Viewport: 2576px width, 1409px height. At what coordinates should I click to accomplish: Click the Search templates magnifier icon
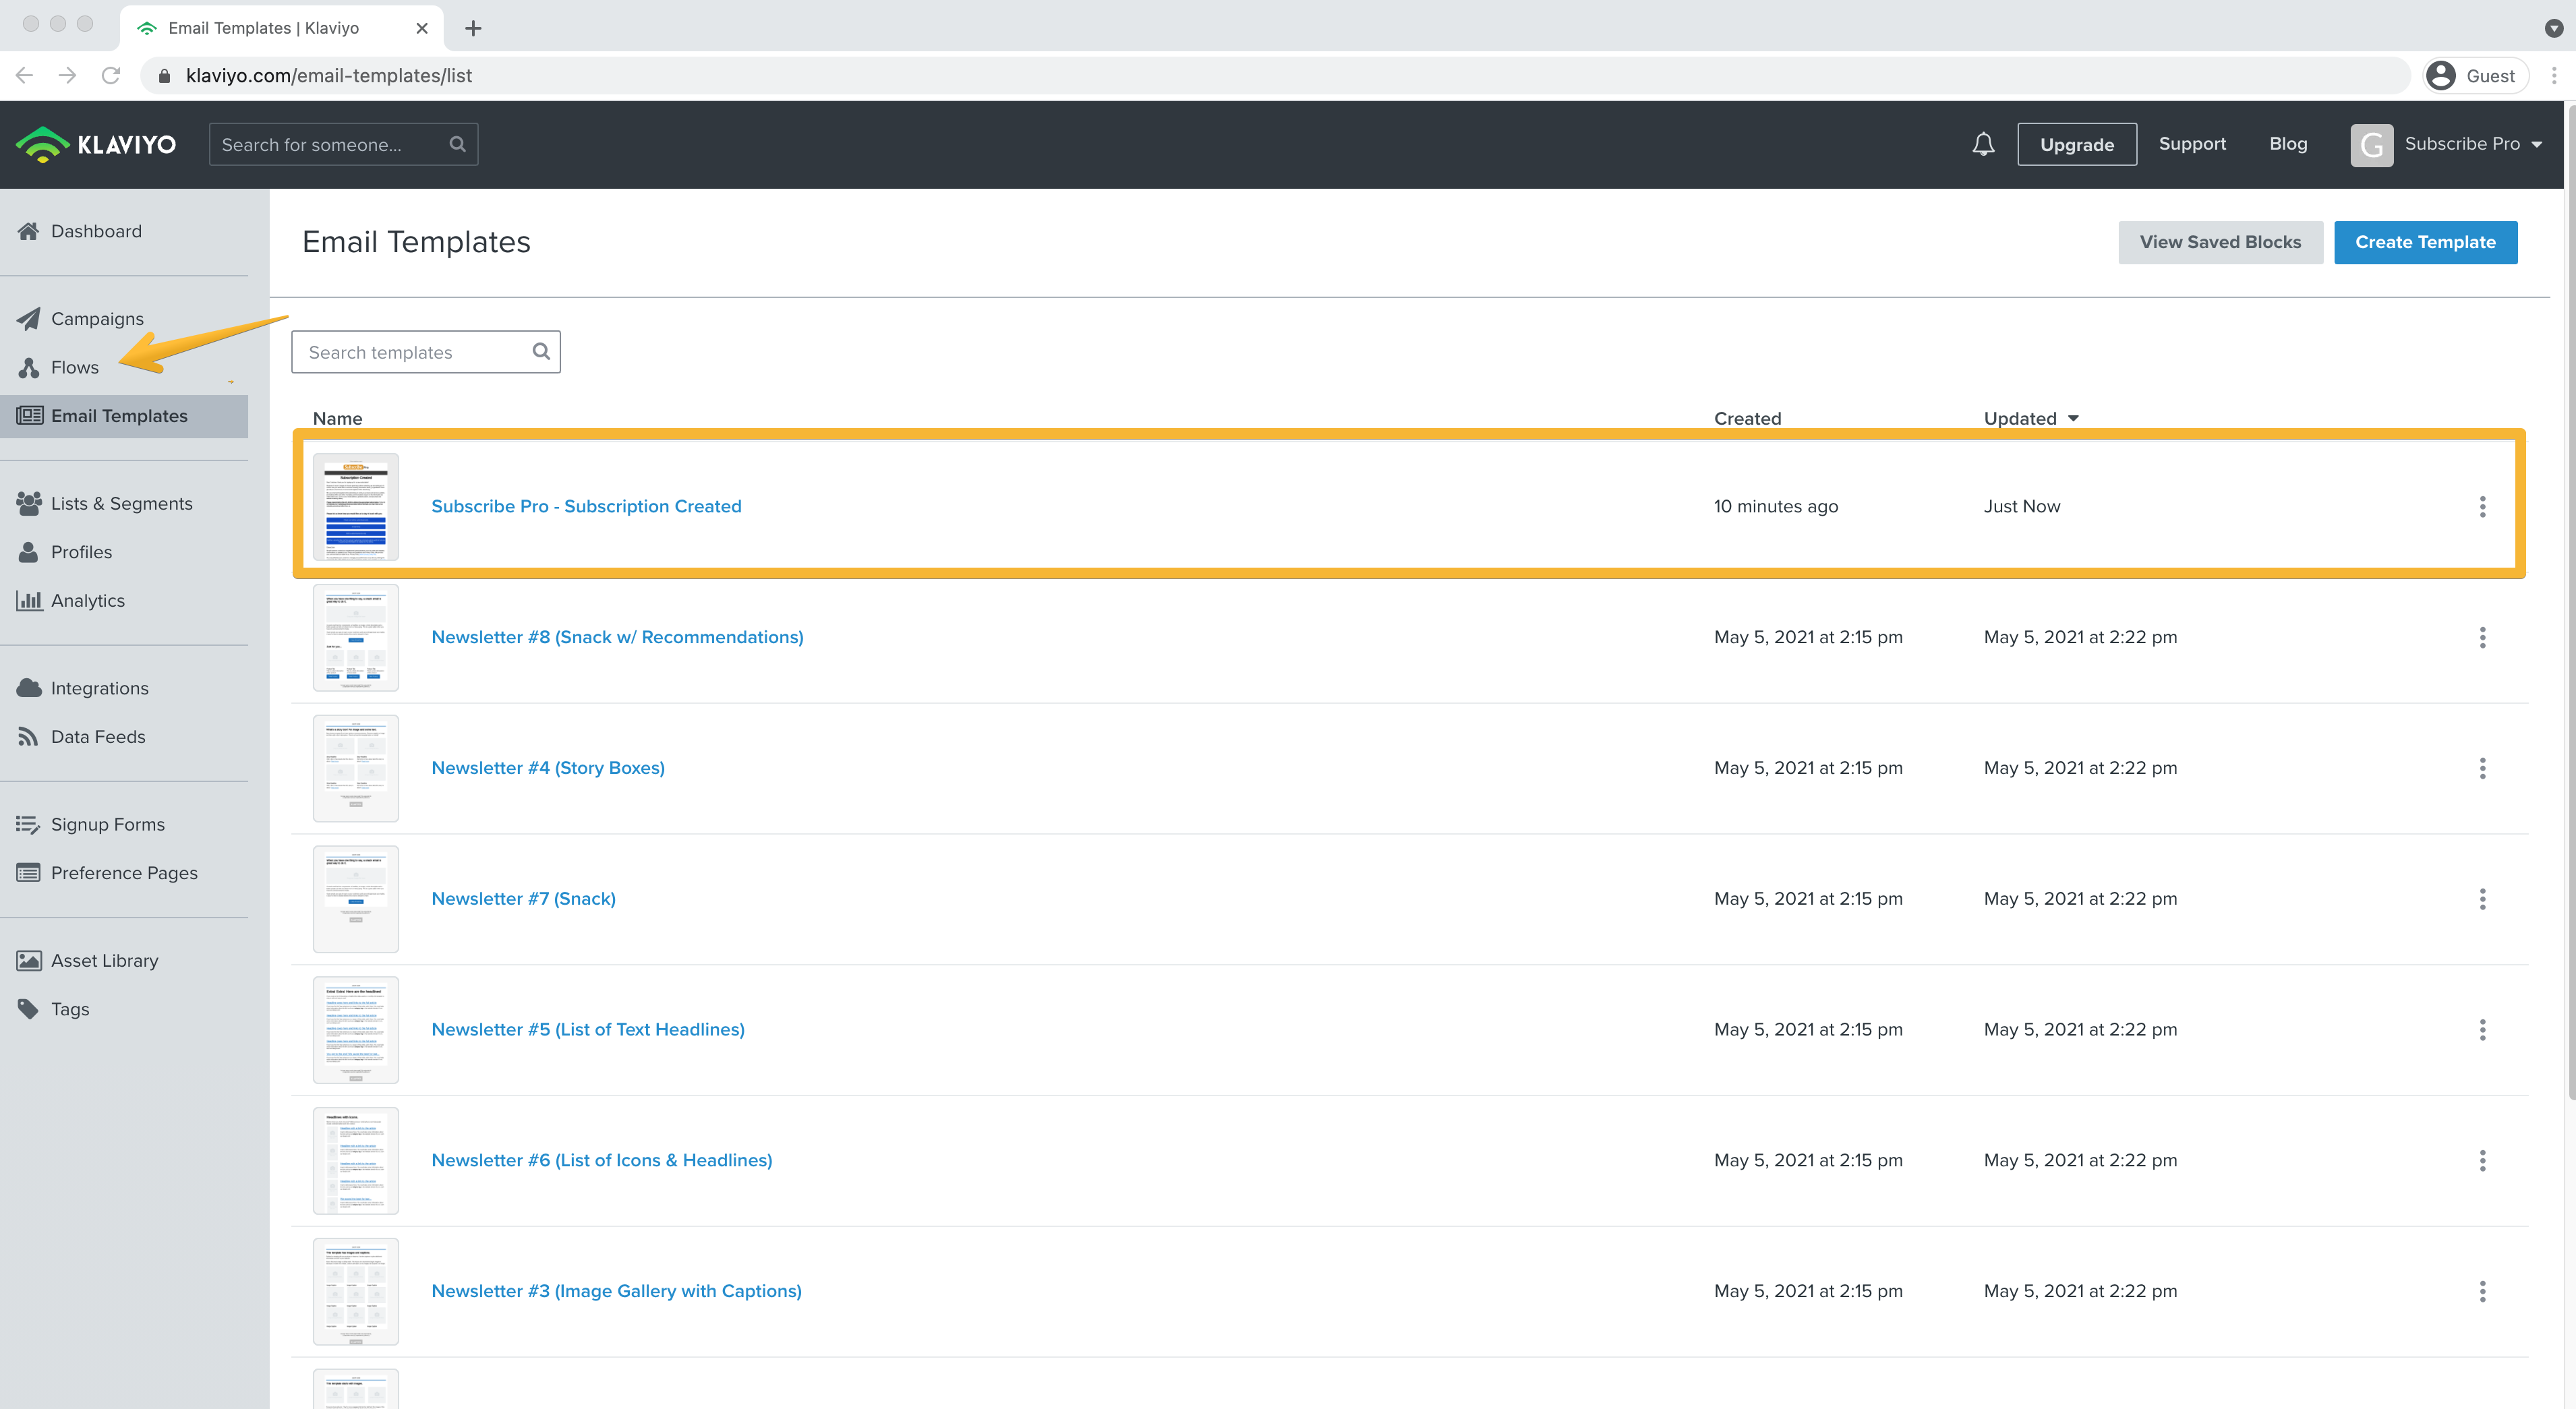[x=541, y=351]
